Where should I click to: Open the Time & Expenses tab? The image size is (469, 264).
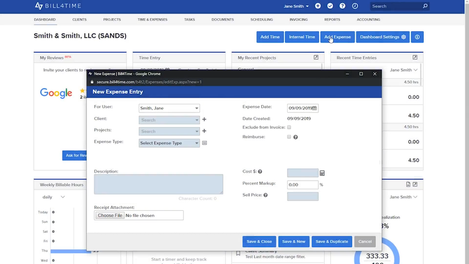click(153, 19)
